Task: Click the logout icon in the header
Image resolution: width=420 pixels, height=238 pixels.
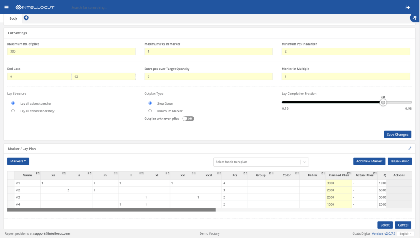Action: pos(407,7)
